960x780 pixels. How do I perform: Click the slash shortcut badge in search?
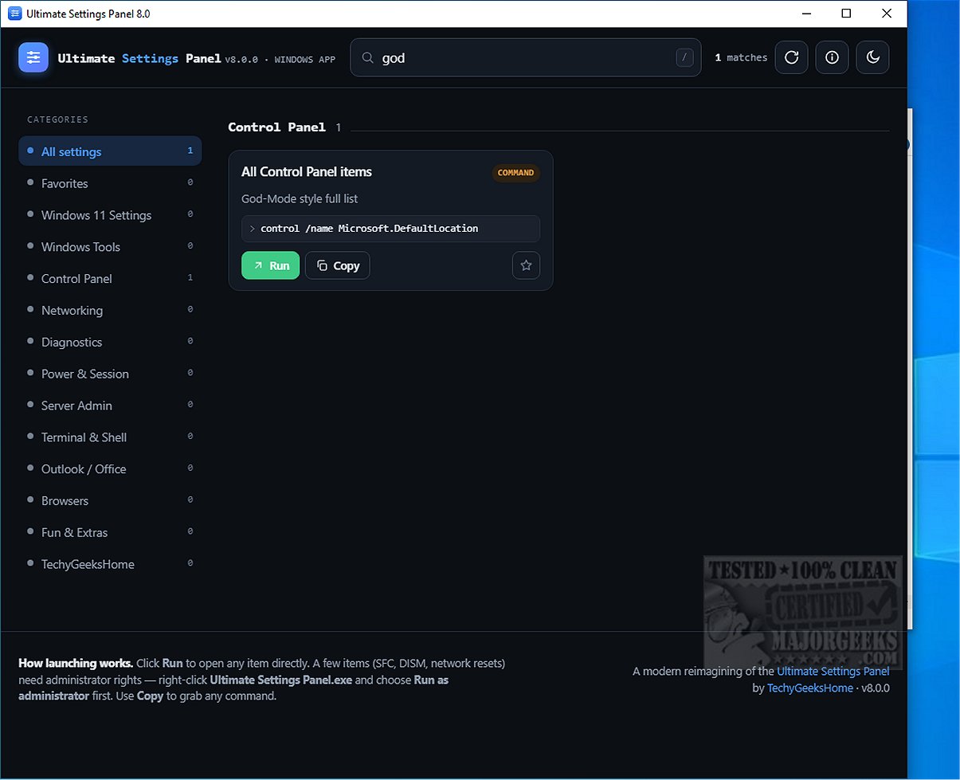pyautogui.click(x=684, y=57)
